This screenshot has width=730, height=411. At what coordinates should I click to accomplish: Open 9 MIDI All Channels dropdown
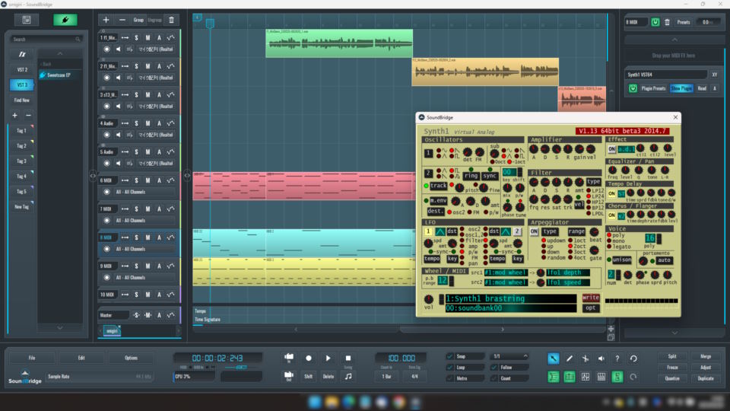click(x=144, y=278)
